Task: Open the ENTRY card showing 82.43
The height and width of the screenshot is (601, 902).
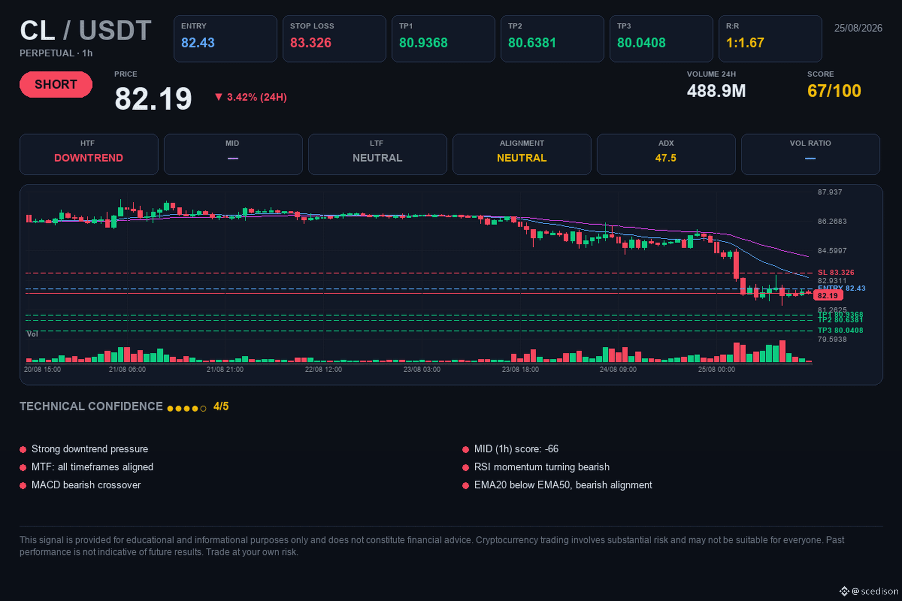Action: click(x=225, y=39)
